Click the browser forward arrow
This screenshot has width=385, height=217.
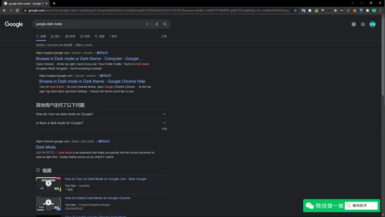tap(11, 10)
